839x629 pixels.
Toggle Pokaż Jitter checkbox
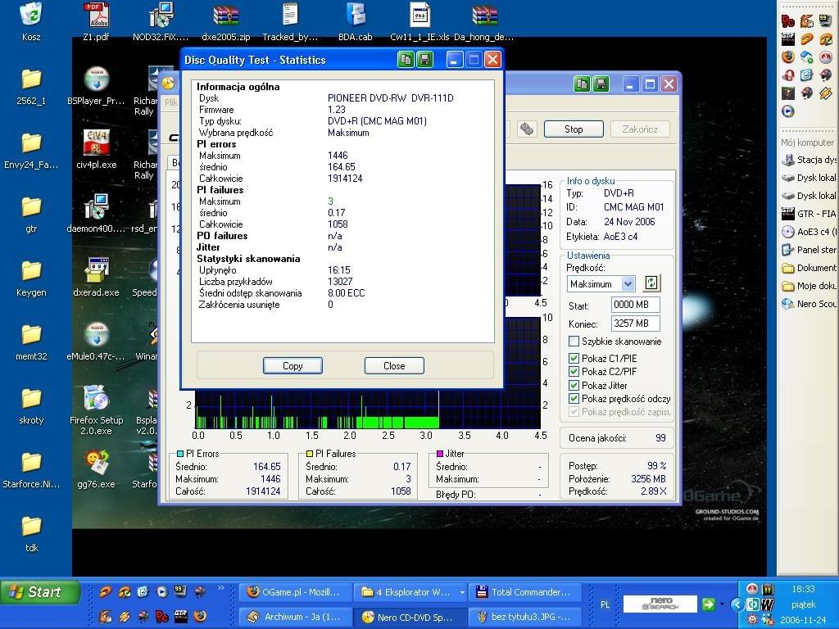point(574,385)
